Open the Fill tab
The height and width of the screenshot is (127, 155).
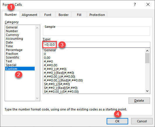(79, 15)
